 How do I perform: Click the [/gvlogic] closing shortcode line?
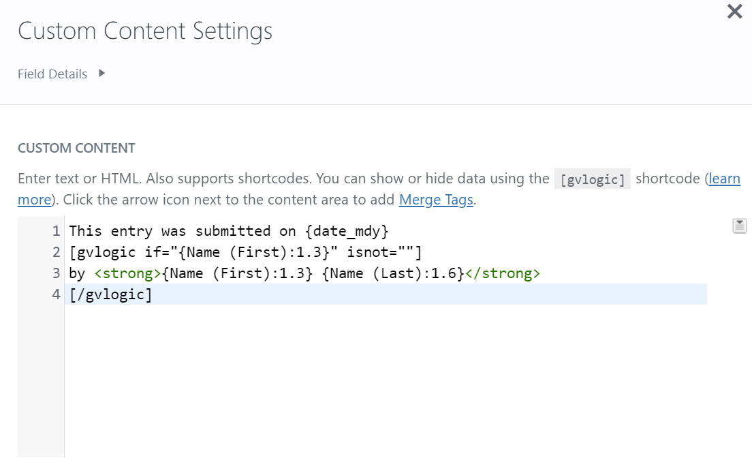point(111,294)
